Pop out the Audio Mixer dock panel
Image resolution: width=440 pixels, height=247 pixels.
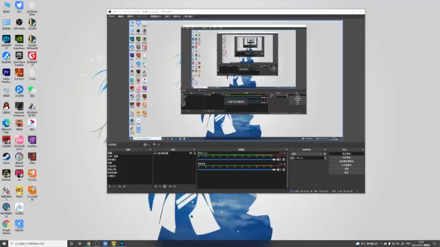pos(287,150)
